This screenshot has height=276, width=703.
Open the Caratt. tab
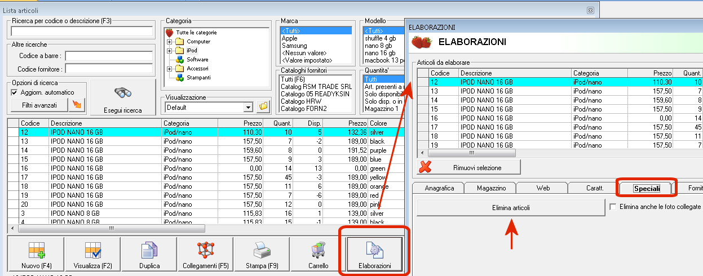click(x=595, y=188)
